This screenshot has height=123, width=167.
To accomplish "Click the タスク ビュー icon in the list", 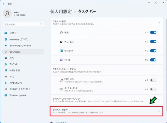I will [61, 42].
